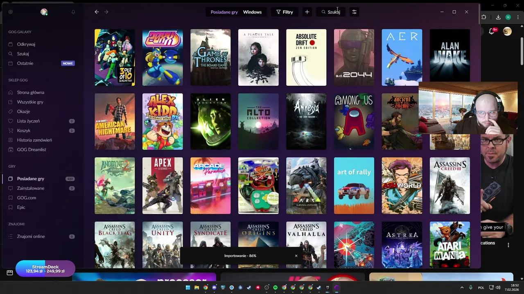Open the A.D. 2044 game cover
Screen dimensions: 524x294
click(x=354, y=58)
